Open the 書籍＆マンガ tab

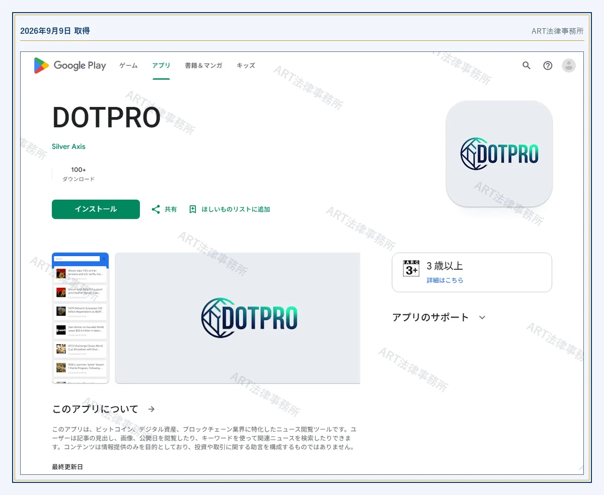(203, 66)
